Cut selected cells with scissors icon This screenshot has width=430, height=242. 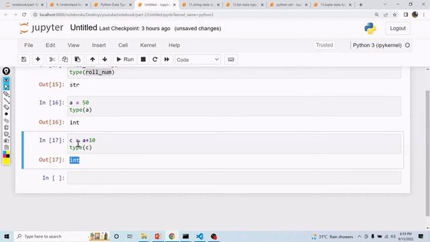tap(52, 59)
